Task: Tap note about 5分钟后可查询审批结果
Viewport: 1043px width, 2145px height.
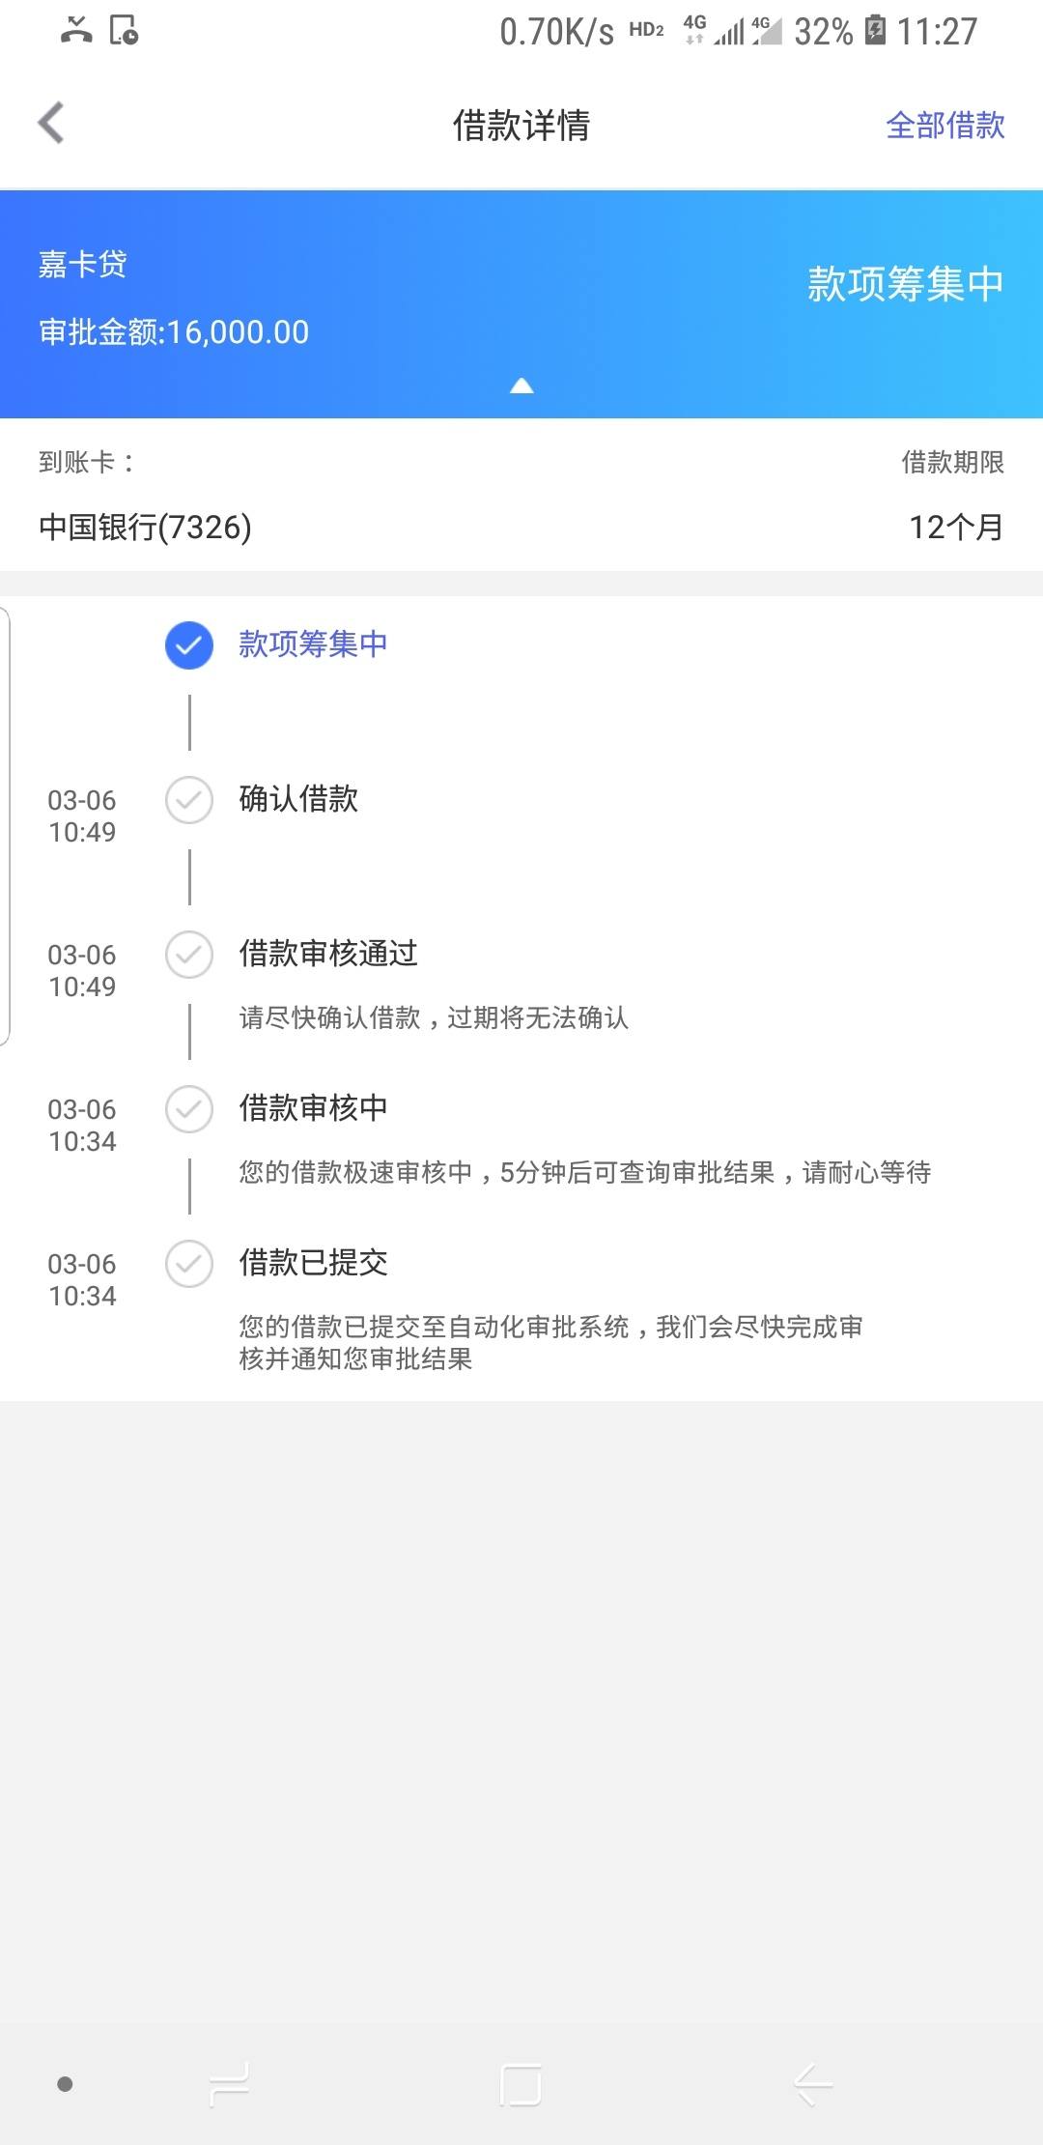Action: coord(585,1172)
